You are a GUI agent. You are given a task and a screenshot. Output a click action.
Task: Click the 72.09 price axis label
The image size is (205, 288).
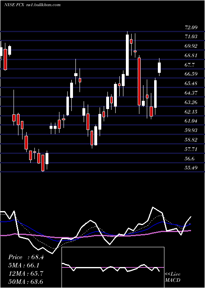tap(191, 28)
